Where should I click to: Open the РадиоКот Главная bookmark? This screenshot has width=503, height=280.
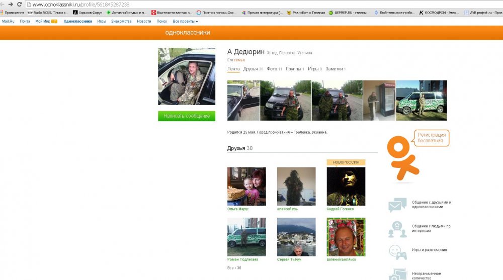(x=306, y=13)
